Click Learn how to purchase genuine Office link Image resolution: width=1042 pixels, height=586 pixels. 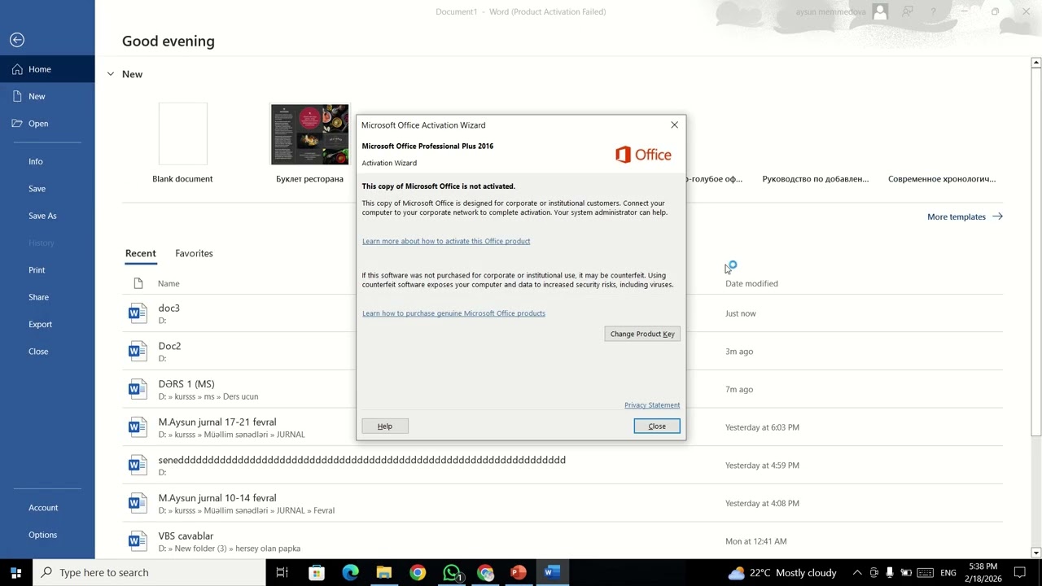[453, 313]
